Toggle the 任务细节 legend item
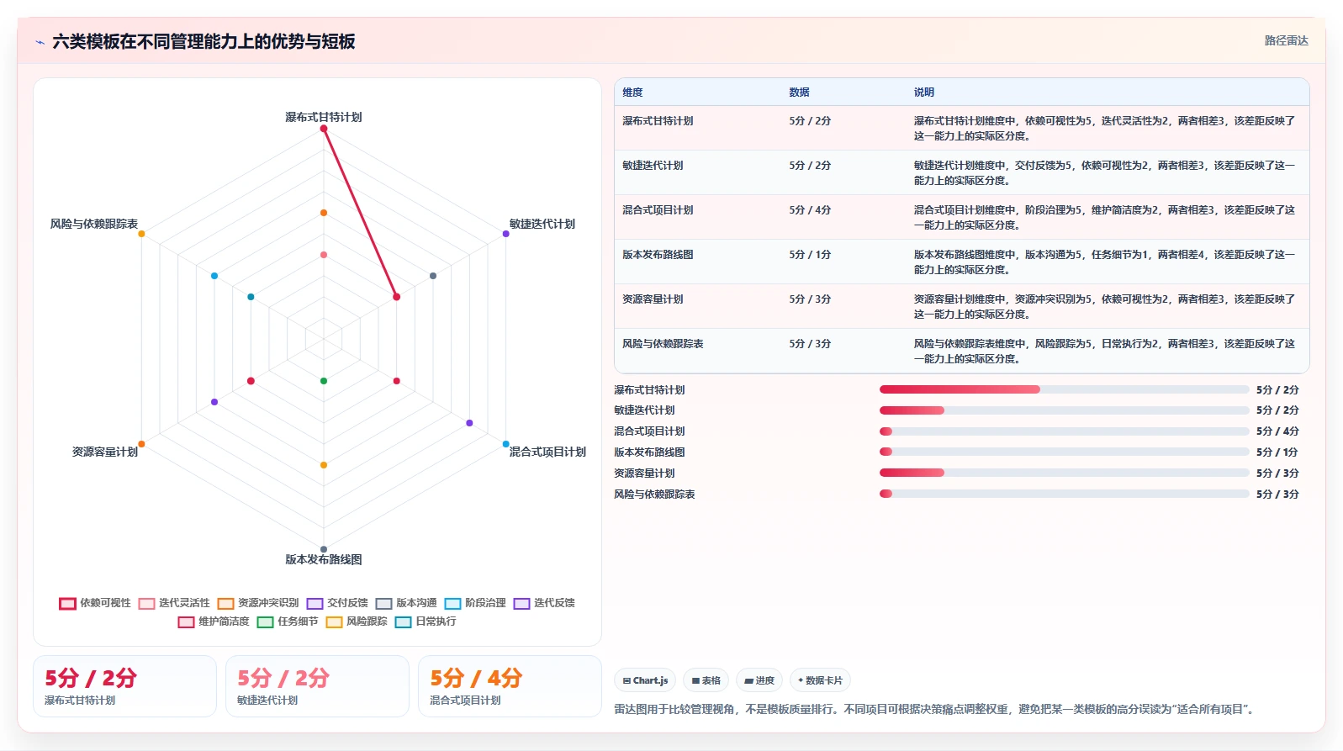The width and height of the screenshot is (1343, 751). (x=288, y=621)
